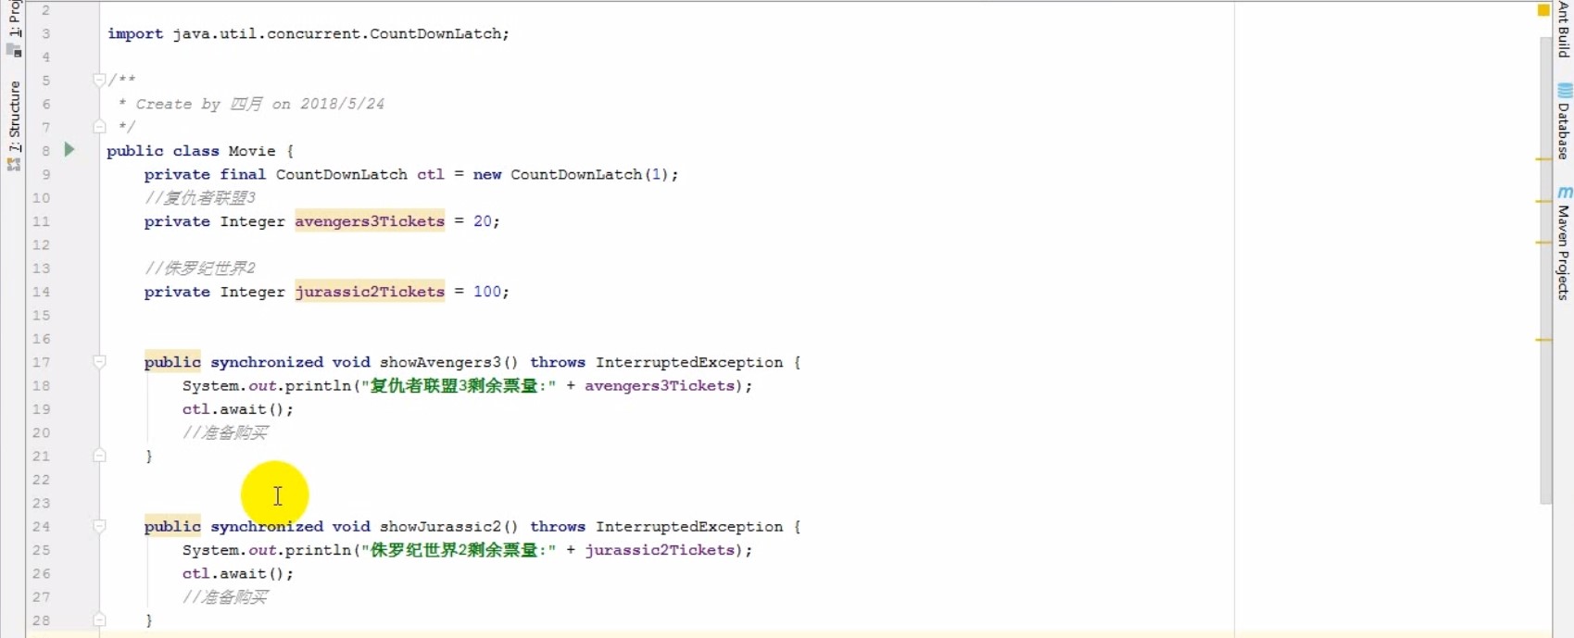
Task: Click avengers3Tickets argument on line 18
Action: (660, 385)
